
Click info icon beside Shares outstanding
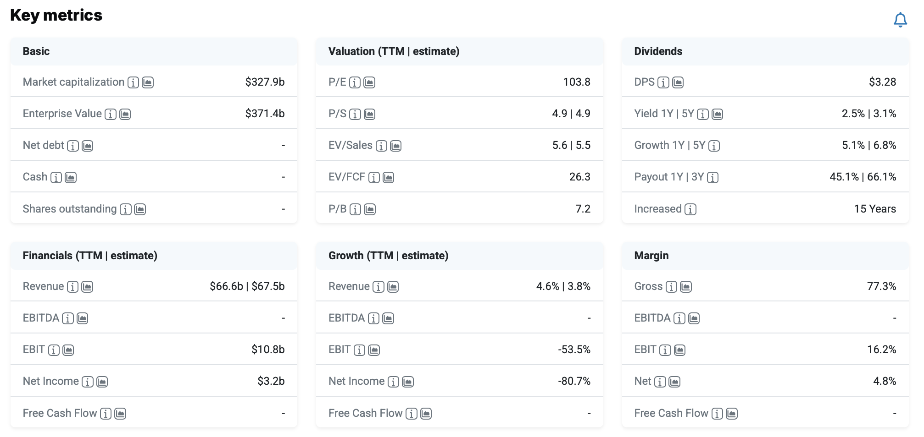point(125,209)
